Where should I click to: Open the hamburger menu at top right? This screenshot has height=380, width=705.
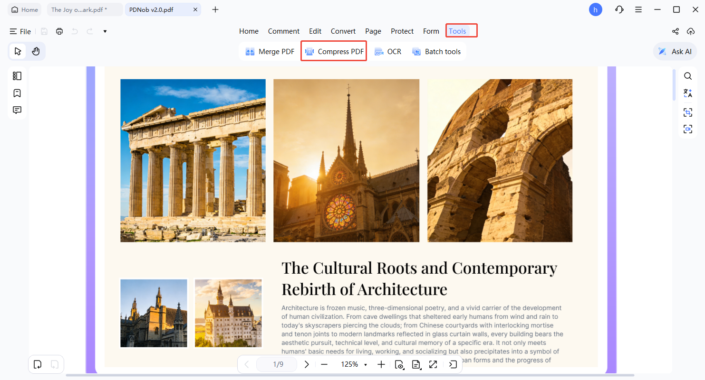point(638,9)
